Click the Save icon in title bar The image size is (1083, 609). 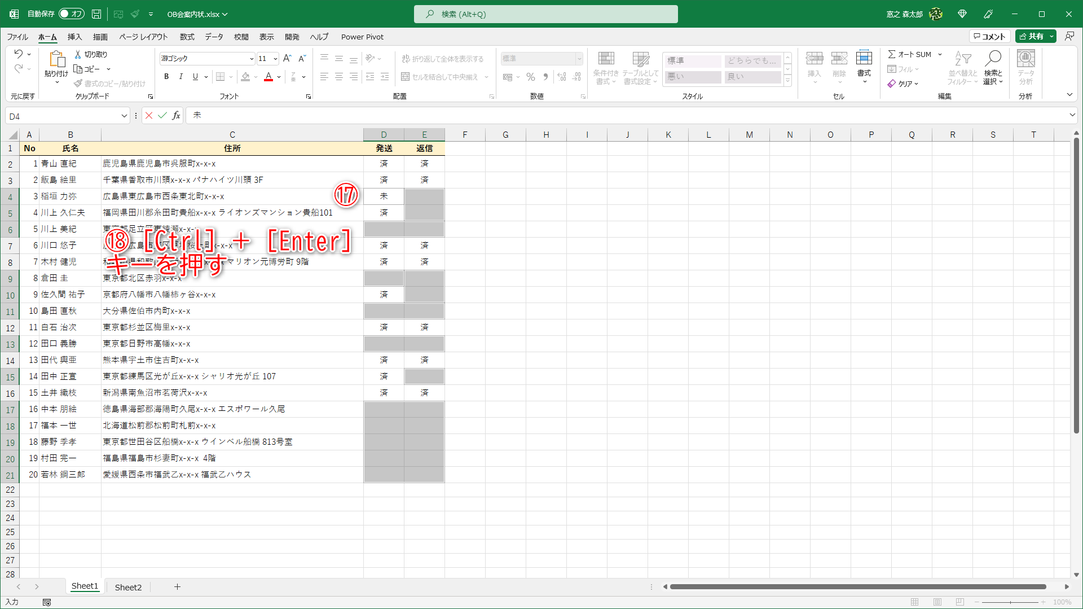(96, 14)
